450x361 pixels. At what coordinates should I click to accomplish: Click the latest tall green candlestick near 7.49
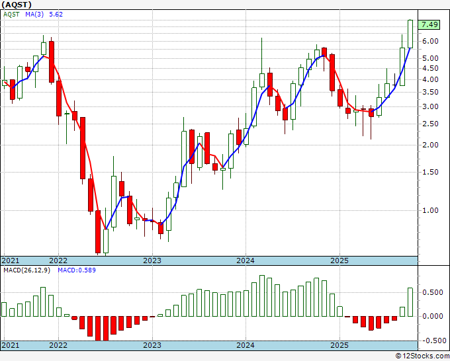coord(410,34)
